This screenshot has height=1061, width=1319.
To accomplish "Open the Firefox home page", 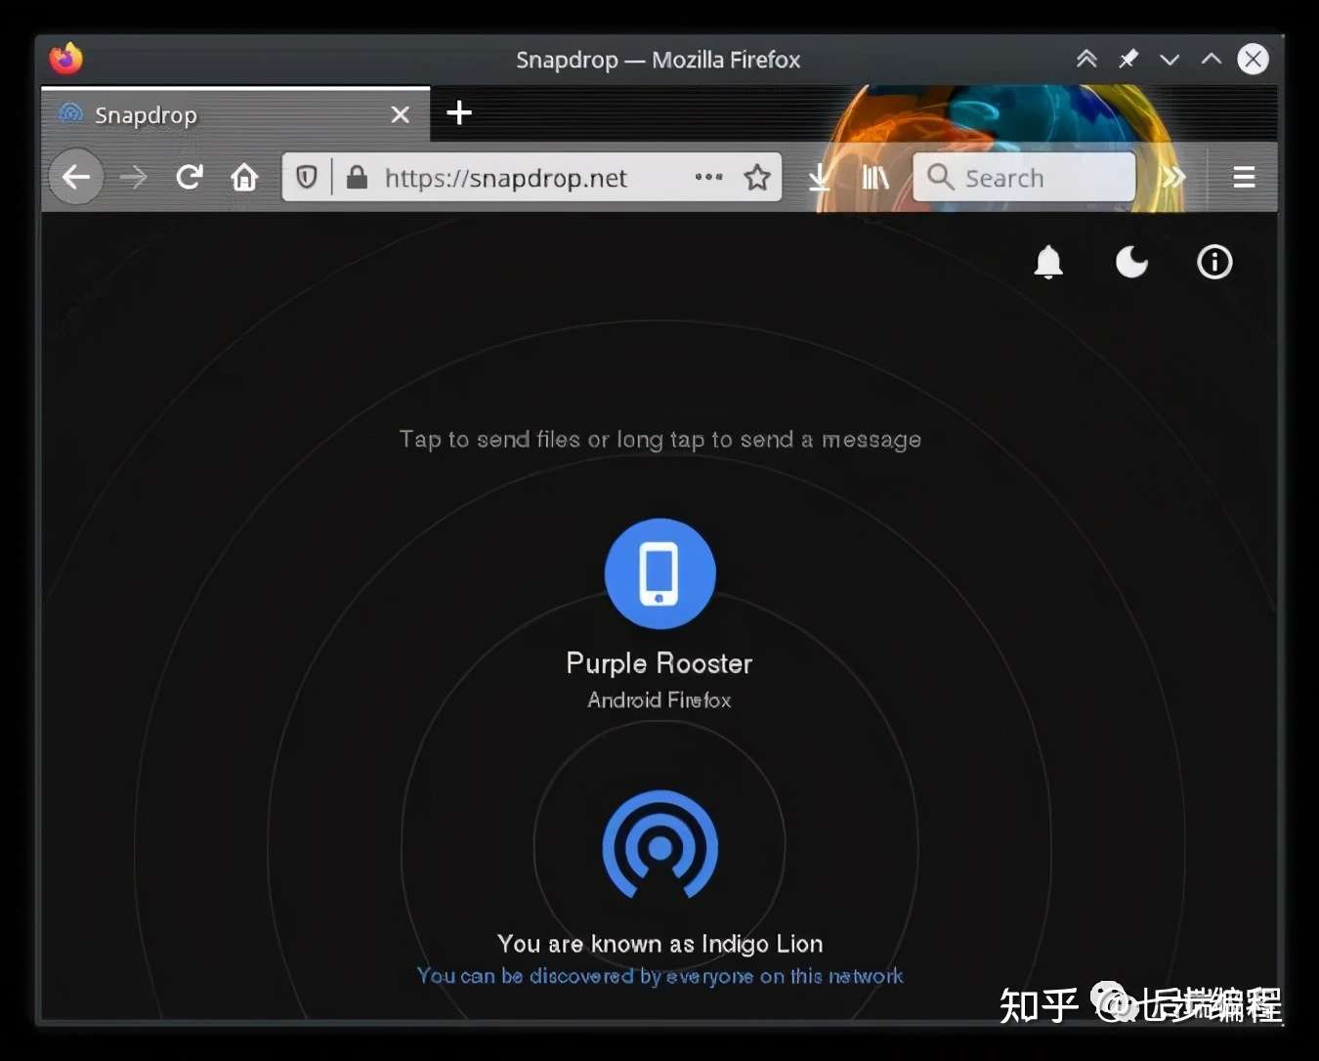I will [244, 177].
